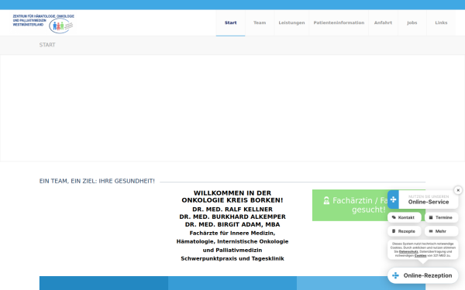Open the Cookies link in the notice
This screenshot has width=465, height=290.
click(420, 255)
